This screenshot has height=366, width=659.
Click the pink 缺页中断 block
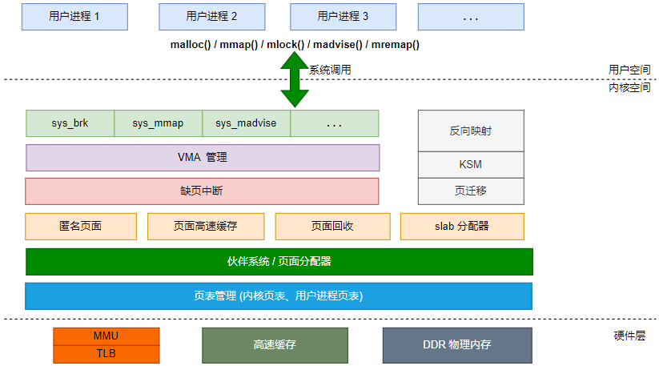[x=202, y=191]
